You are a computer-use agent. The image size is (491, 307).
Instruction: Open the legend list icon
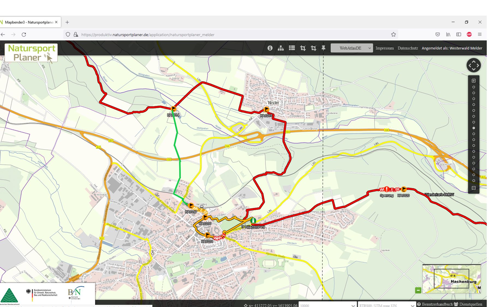pyautogui.click(x=292, y=48)
